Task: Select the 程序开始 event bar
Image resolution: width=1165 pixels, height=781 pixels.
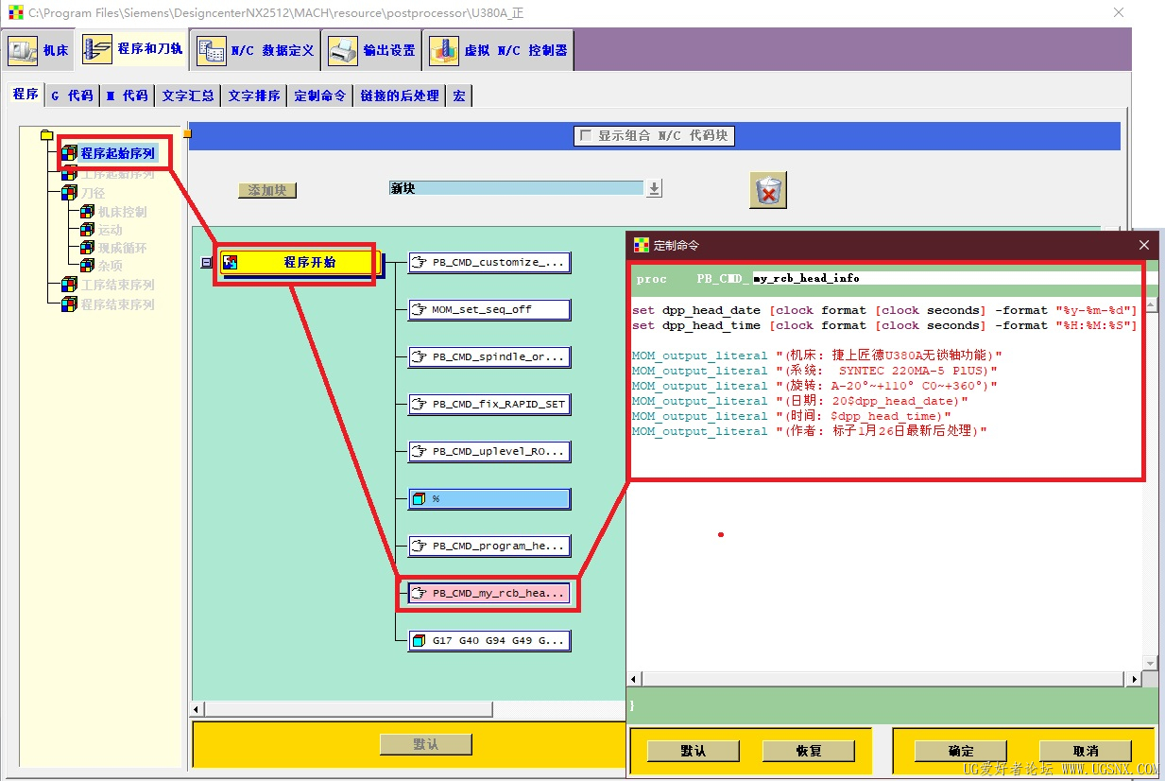Action: [299, 263]
